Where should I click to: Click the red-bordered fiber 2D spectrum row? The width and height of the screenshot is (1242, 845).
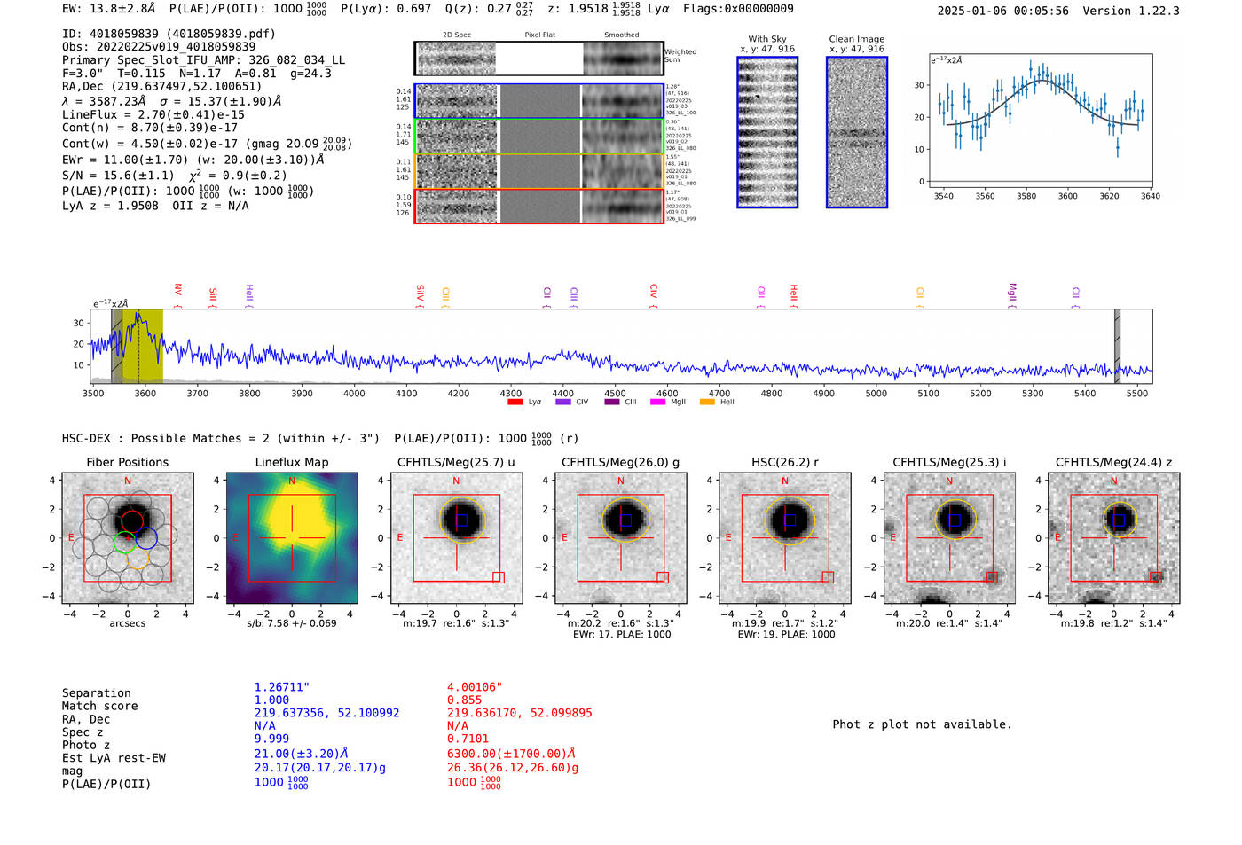(x=539, y=206)
